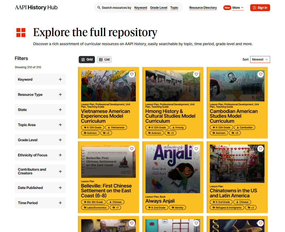Open the Resource Directory link
Screen dimensions: 285x232
(x=203, y=8)
